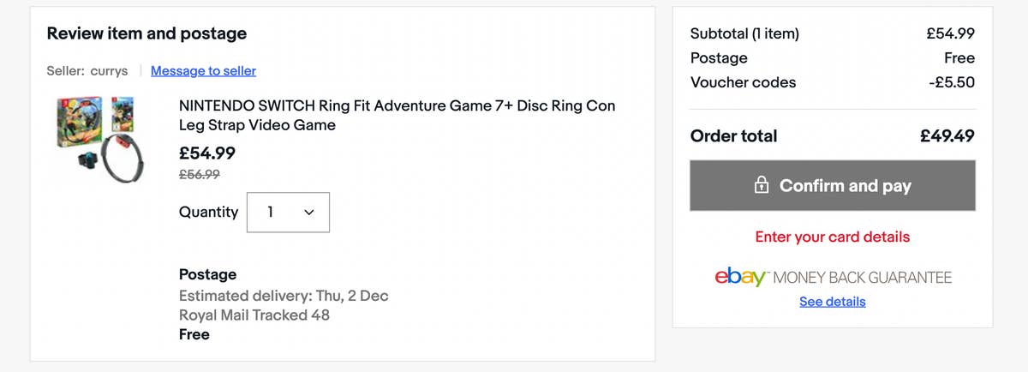Image resolution: width=1028 pixels, height=372 pixels.
Task: Select the £54.99 item price
Action: click(x=206, y=154)
